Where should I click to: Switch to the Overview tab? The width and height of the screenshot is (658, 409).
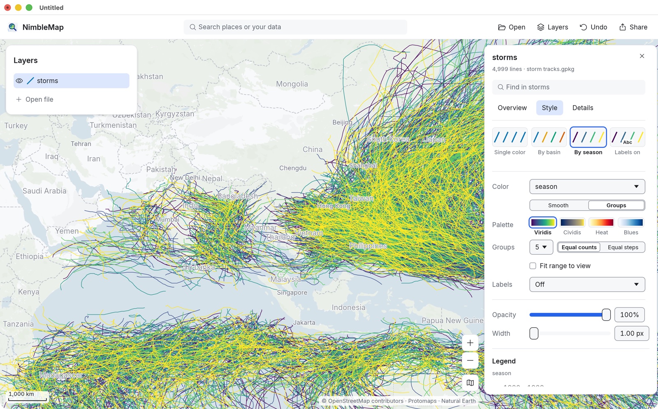512,108
